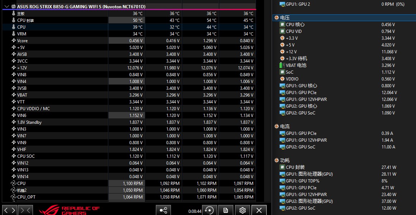This screenshot has width=416, height=215.
Task: Collapse the ASUS ROG STRIX B850-G sensor group
Action: pos(7,7)
